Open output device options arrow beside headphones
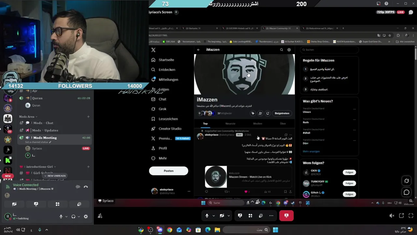The height and width of the screenshot is (235, 417). coord(79,216)
